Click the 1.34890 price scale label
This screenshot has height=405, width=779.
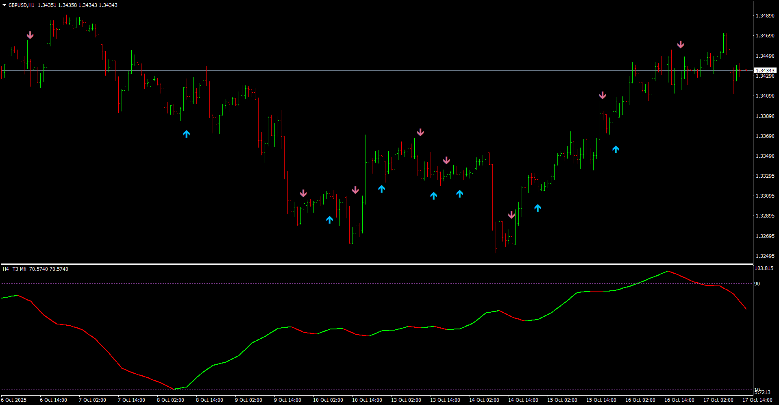point(765,16)
